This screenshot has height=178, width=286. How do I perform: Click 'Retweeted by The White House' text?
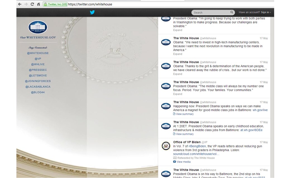pyautogui.click(x=196, y=158)
